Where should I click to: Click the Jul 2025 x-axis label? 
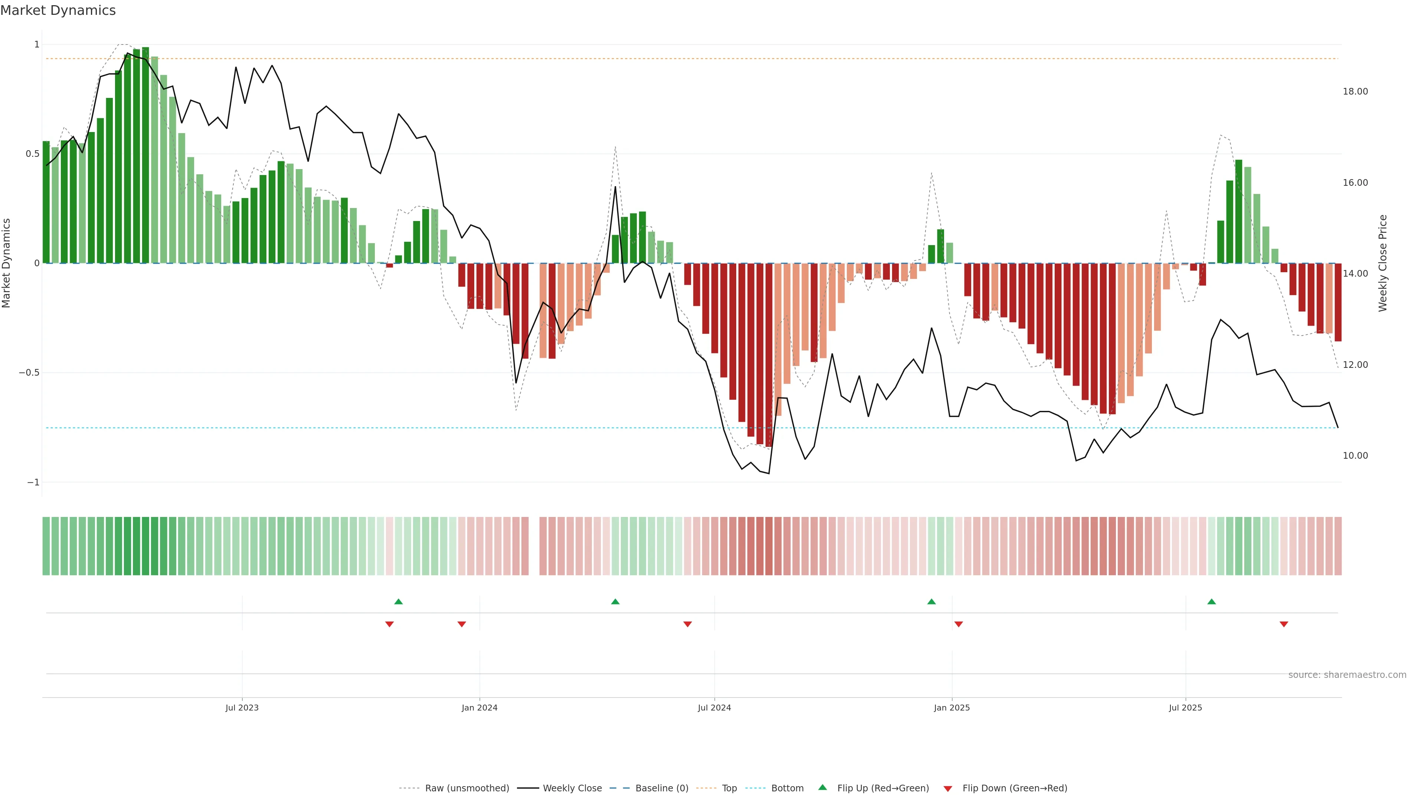click(x=1186, y=708)
